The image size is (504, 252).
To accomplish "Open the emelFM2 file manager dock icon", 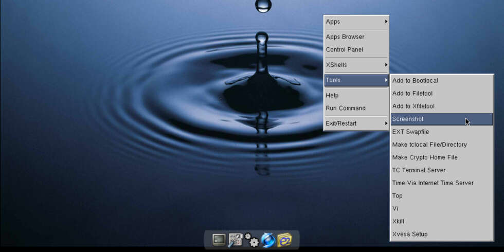I will (284, 240).
